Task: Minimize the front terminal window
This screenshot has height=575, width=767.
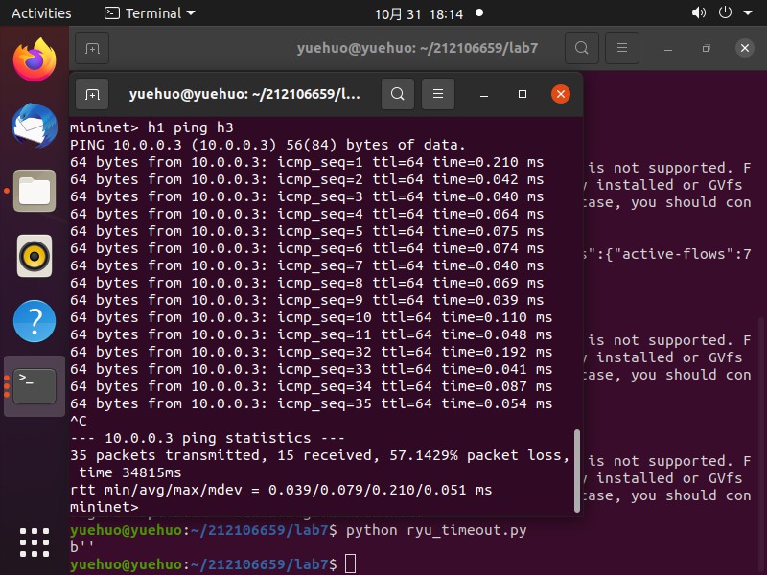Action: pos(484,94)
